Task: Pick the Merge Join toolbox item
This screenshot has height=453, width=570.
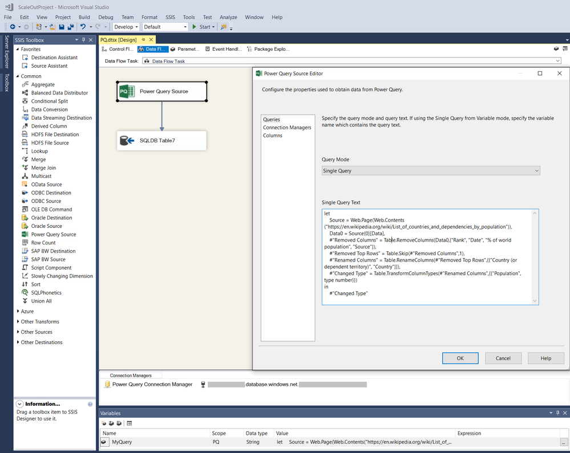Action: (x=43, y=168)
